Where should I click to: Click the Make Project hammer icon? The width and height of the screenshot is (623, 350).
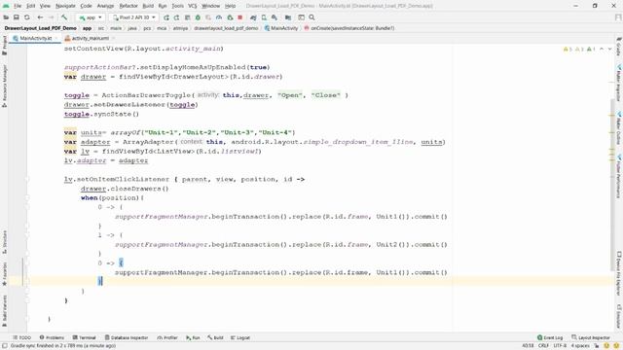coord(64,17)
